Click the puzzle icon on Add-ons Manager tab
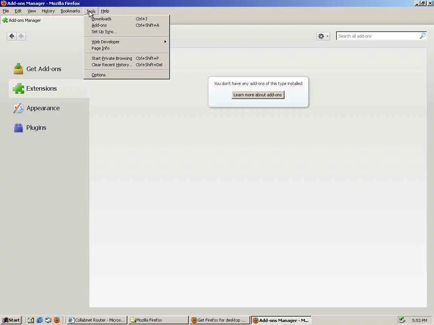434x325 pixels. [x=5, y=20]
